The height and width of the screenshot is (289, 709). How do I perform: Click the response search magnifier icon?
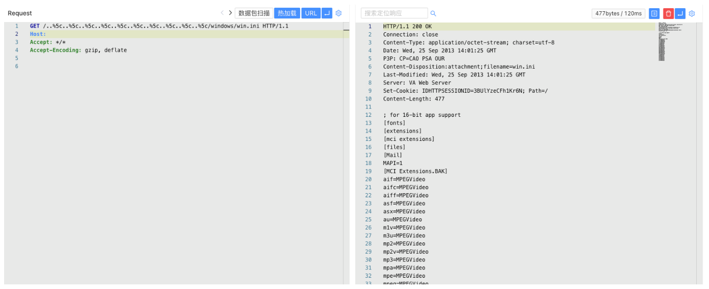(433, 14)
